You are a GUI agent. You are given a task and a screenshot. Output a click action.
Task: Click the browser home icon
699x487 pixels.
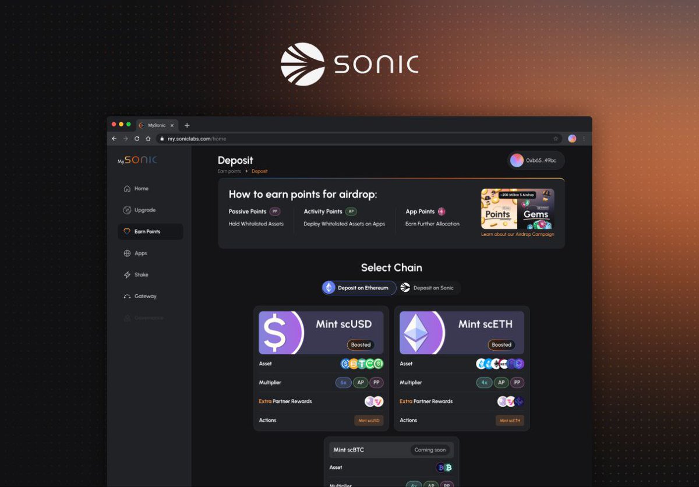pyautogui.click(x=148, y=139)
